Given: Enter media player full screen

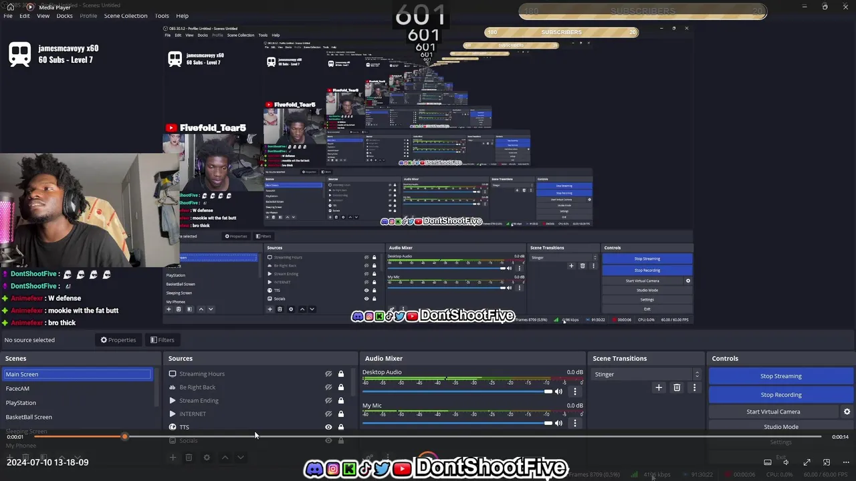Looking at the screenshot, I should click(807, 462).
